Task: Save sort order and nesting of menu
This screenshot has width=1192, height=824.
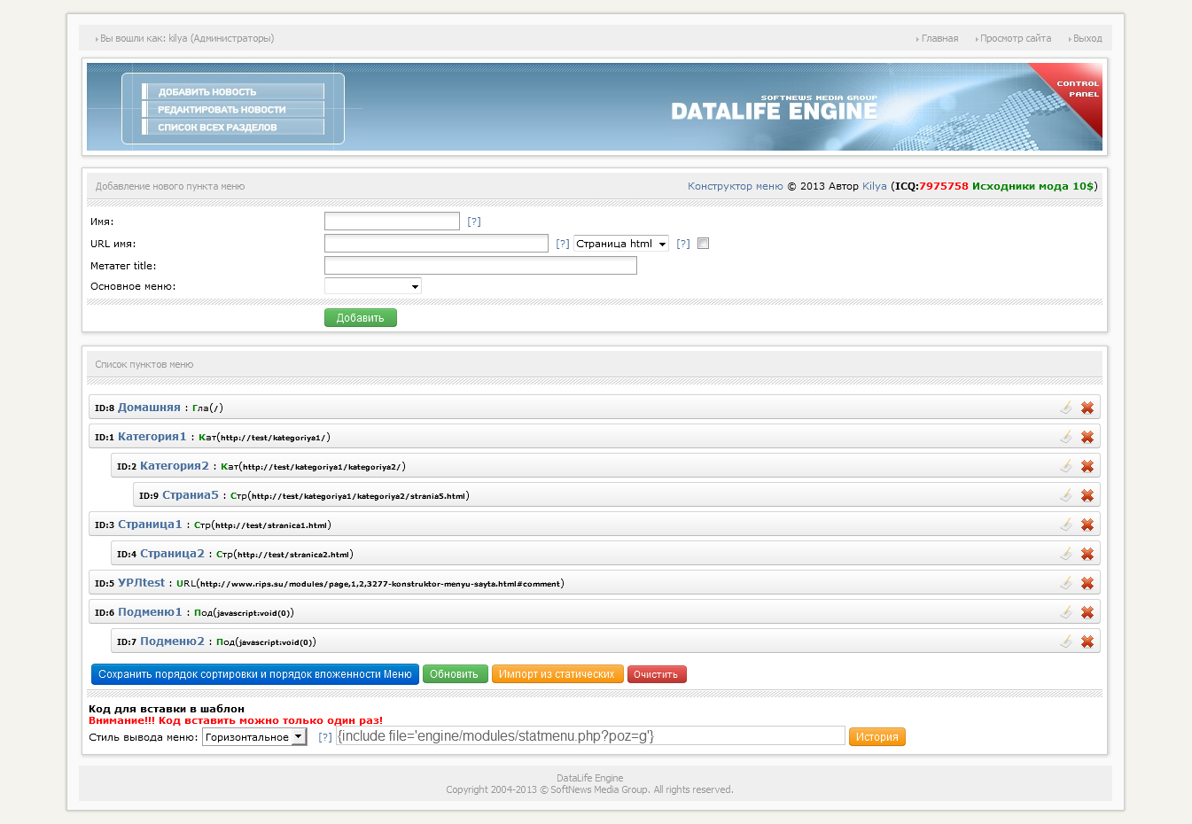Action: click(255, 674)
